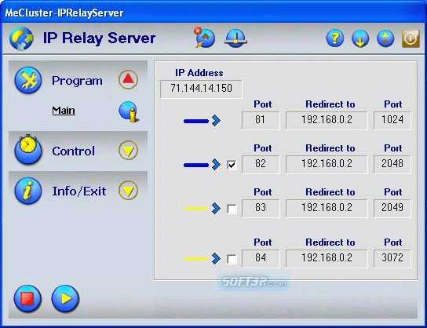Click the disconnect icon with red X

point(205,38)
